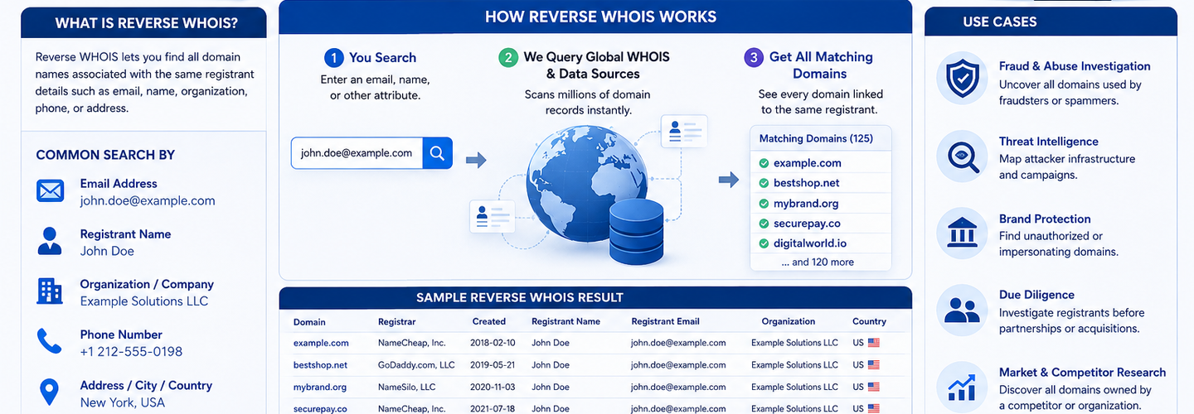Click the contact card icon right of globe
Screen dimensions: 1194x414
pyautogui.click(x=685, y=131)
